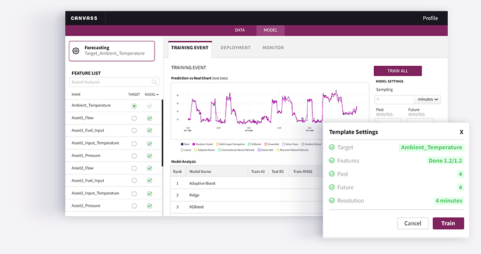Click the green check icon beside Target

click(332, 148)
